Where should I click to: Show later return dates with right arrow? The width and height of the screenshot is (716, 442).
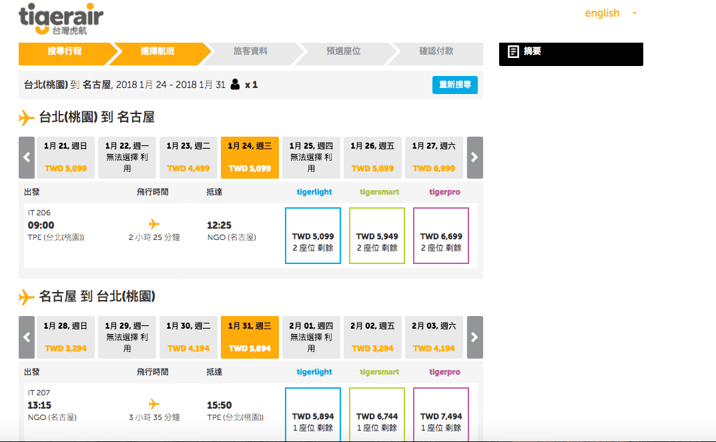(x=475, y=337)
